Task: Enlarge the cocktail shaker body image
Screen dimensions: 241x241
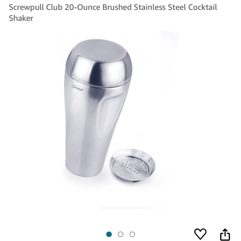Action: [98, 108]
